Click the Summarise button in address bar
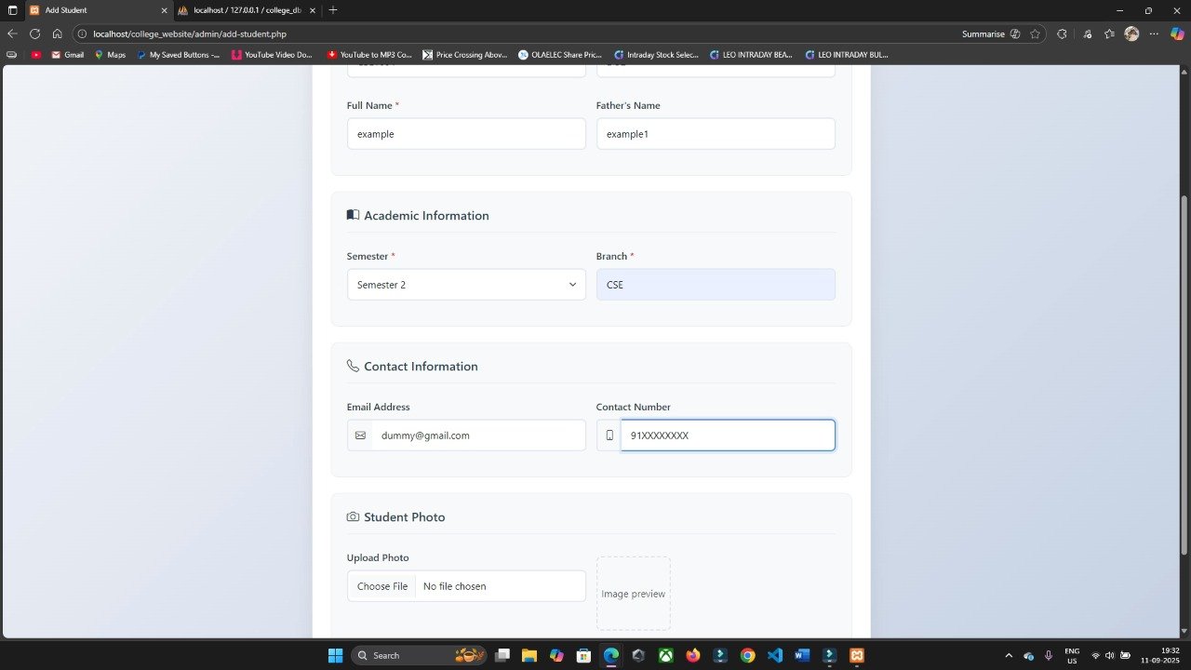The image size is (1191, 670). point(984,33)
